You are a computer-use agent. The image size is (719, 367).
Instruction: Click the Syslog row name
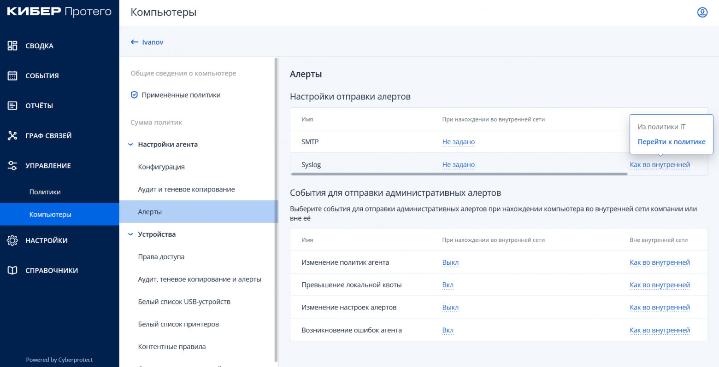(311, 164)
